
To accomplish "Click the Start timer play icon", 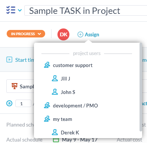I will point(9,60).
